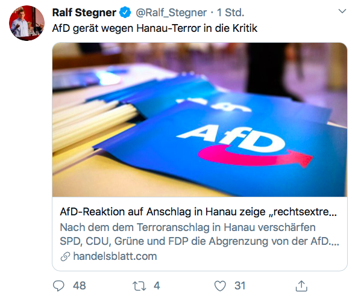The height and width of the screenshot is (299, 358).
Task: Click the share upload icon
Action: point(301,286)
